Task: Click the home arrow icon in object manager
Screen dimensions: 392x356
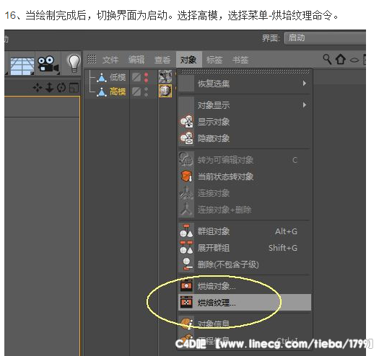Action: [x=340, y=59]
